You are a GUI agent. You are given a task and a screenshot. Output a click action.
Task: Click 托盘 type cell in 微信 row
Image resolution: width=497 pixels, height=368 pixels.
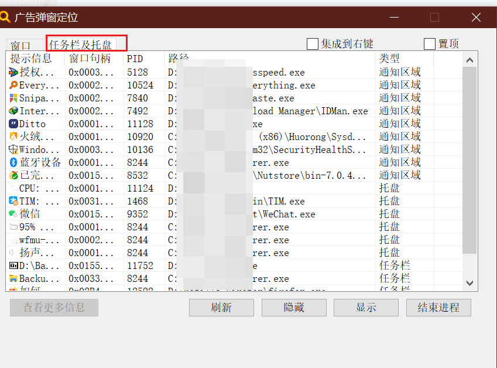click(x=389, y=214)
